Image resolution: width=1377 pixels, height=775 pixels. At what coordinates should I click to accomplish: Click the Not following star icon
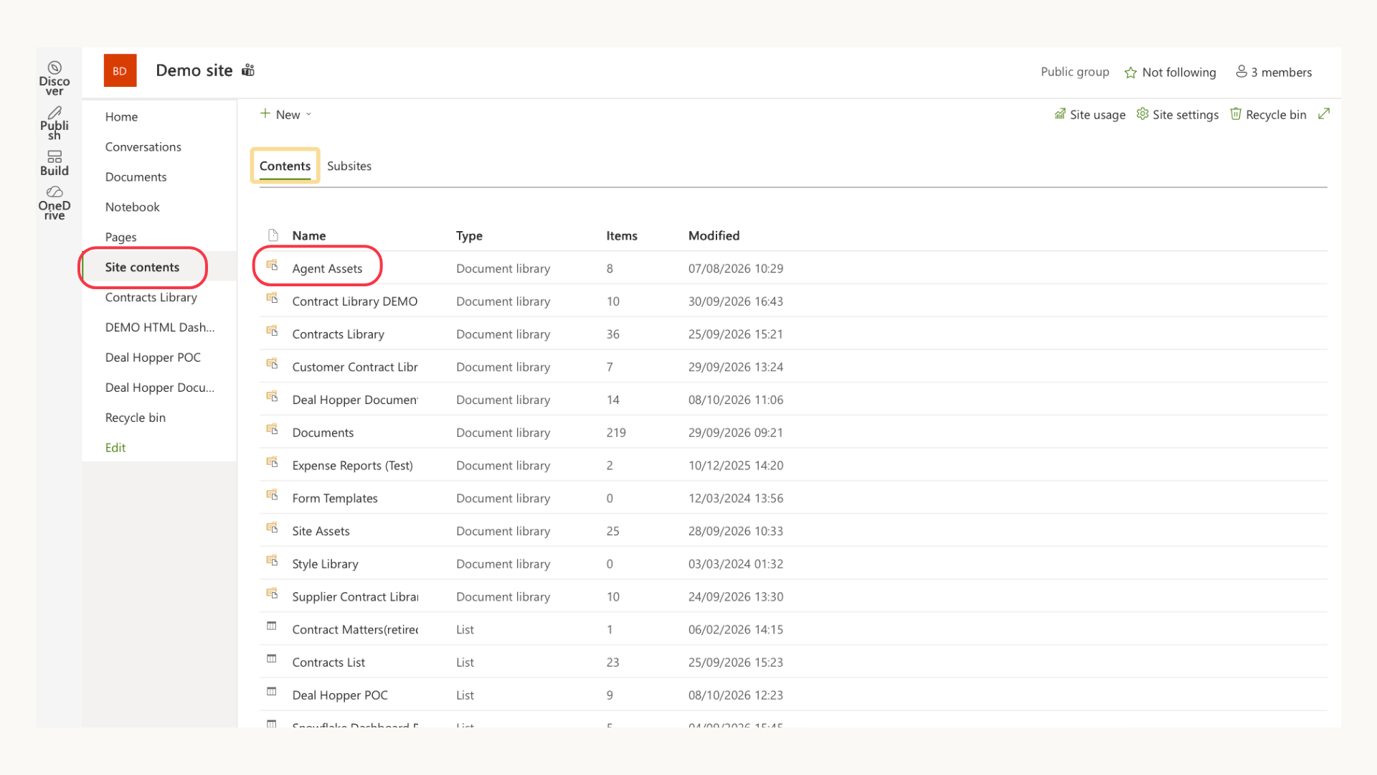1131,72
